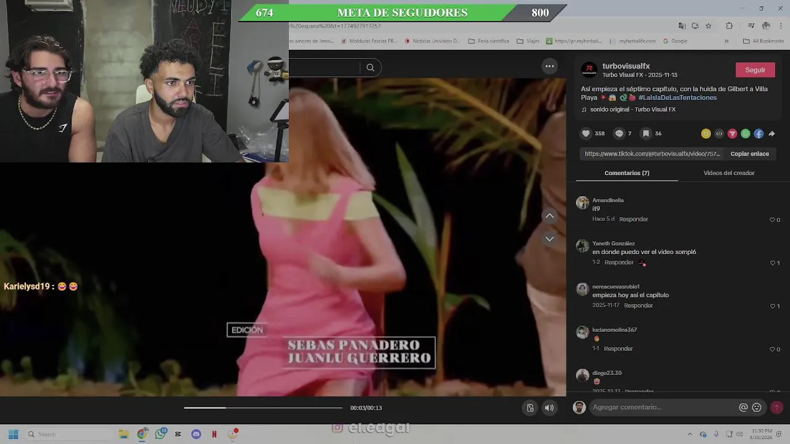
Task: Send to friends with the red paper-plane icon
Action: (733, 133)
